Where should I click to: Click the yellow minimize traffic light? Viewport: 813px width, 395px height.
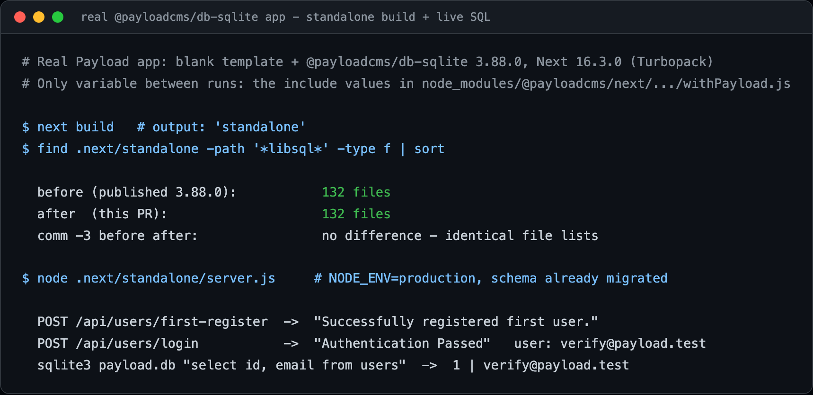[x=39, y=17]
